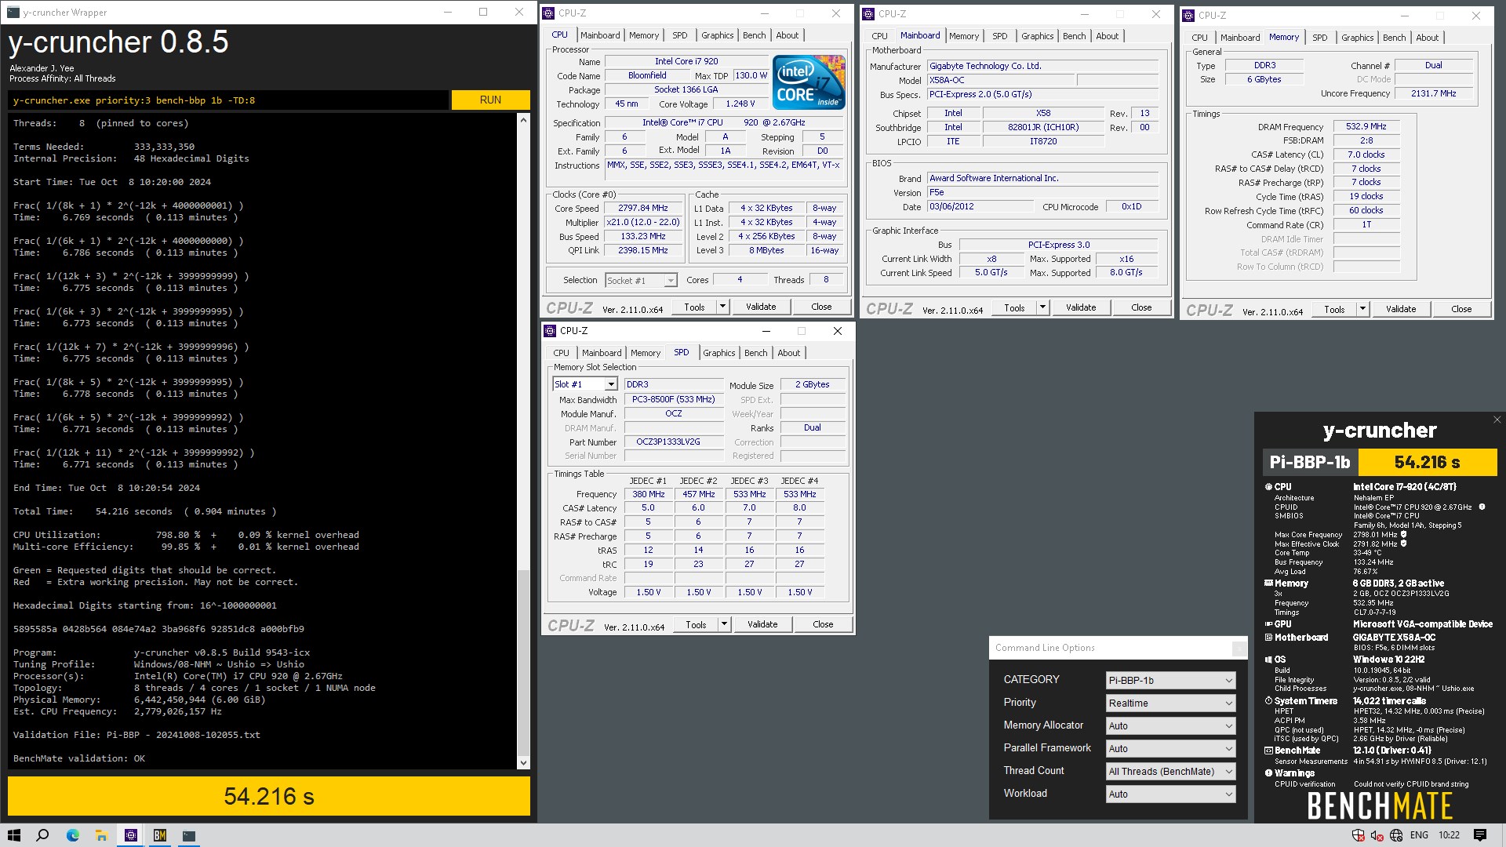Expand Tools arrow in CPU-Z CPU window
1506x847 pixels.
[x=723, y=307]
